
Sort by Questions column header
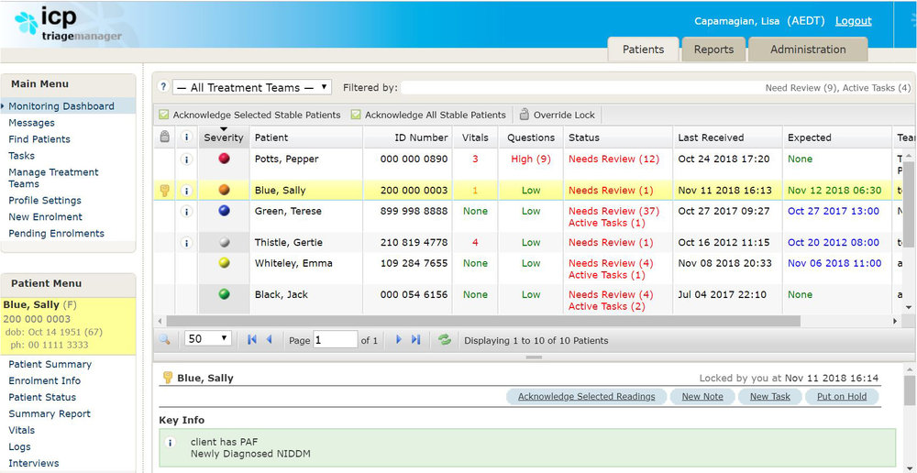530,137
